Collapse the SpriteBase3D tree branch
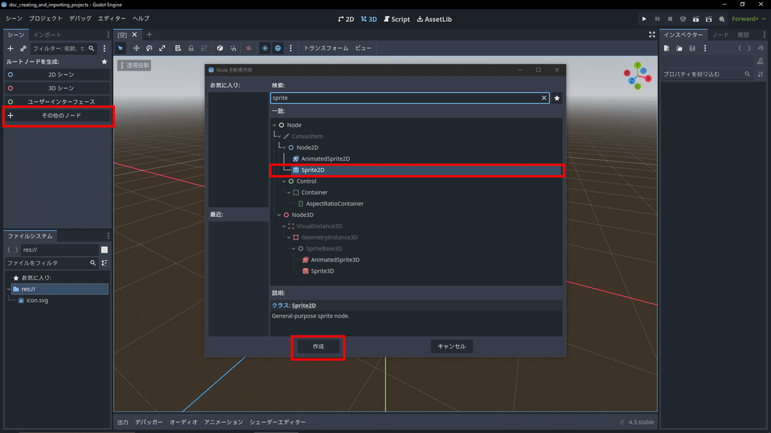The height and width of the screenshot is (433, 771). [292, 249]
